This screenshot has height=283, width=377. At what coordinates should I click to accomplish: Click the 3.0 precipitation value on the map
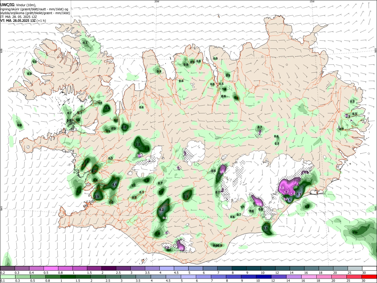(x=124, y=127)
